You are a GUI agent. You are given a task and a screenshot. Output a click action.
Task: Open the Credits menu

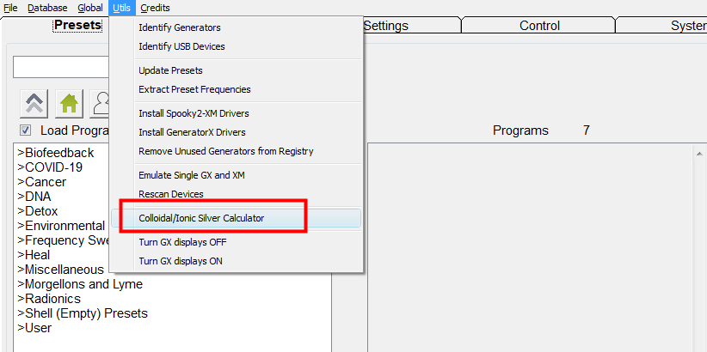click(155, 8)
